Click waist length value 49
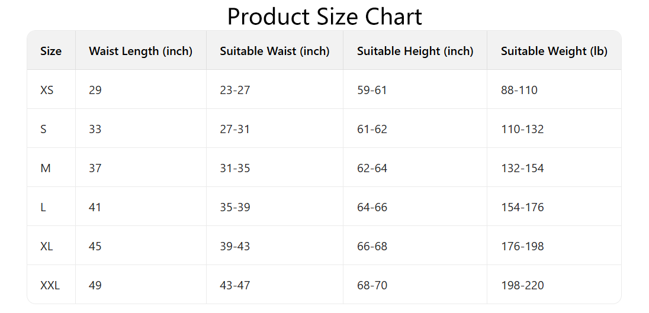Screen dimensions: 649x313 pyautogui.click(x=95, y=286)
